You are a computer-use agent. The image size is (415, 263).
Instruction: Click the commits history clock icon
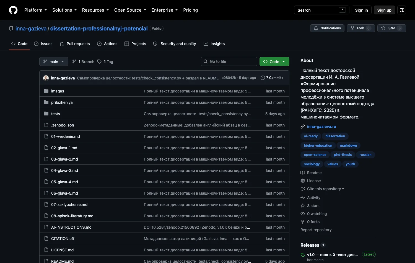pyautogui.click(x=263, y=78)
